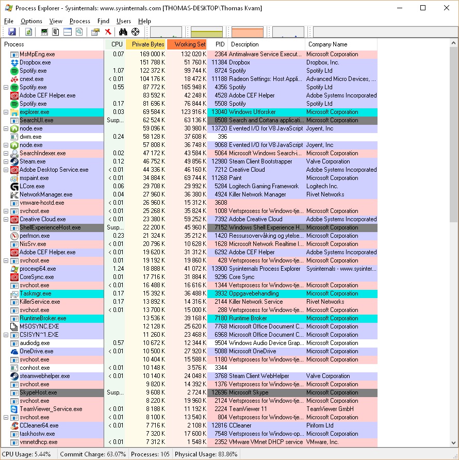Click the NetworkManager.exe Killer icon
The width and height of the screenshot is (459, 460).
coord(14,194)
